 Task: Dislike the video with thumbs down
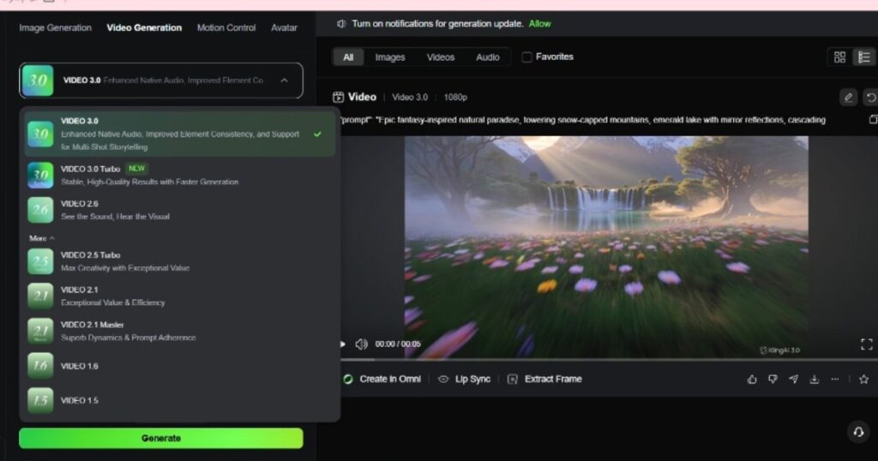(773, 380)
